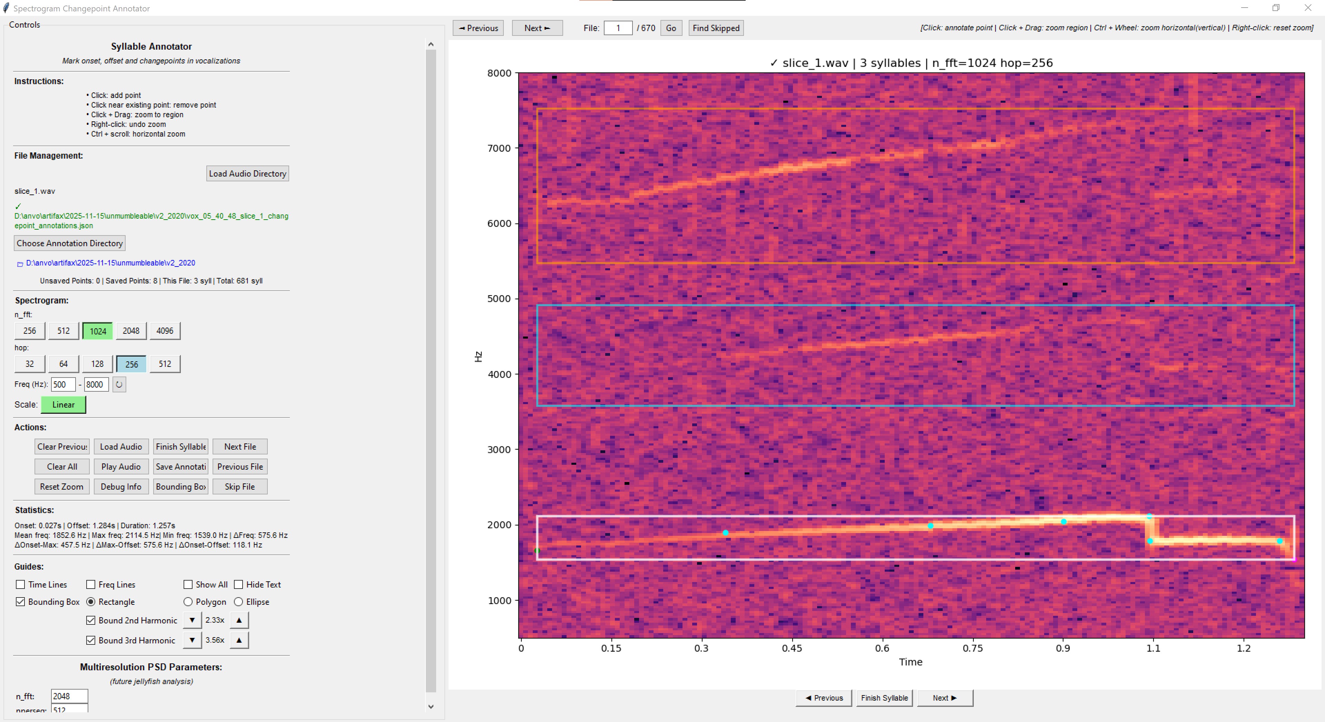
Task: Set hop size to 128
Action: [97, 364]
